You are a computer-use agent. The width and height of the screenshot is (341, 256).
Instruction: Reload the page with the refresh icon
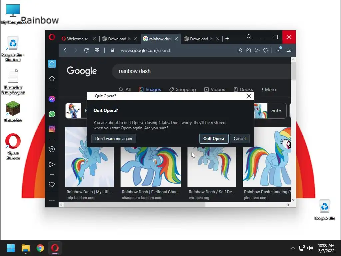[86, 50]
